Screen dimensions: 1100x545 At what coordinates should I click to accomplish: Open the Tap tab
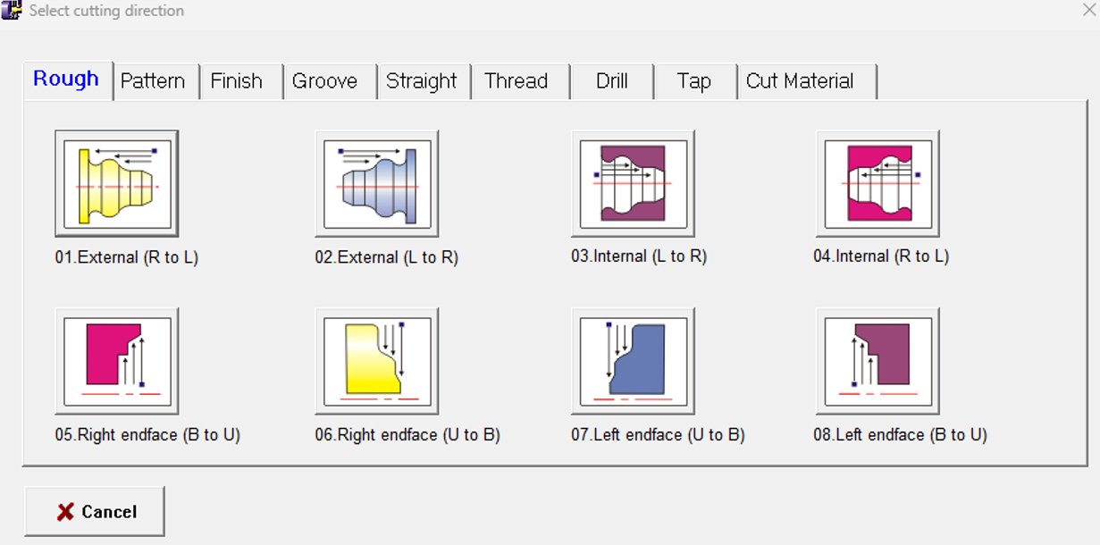[x=695, y=81]
